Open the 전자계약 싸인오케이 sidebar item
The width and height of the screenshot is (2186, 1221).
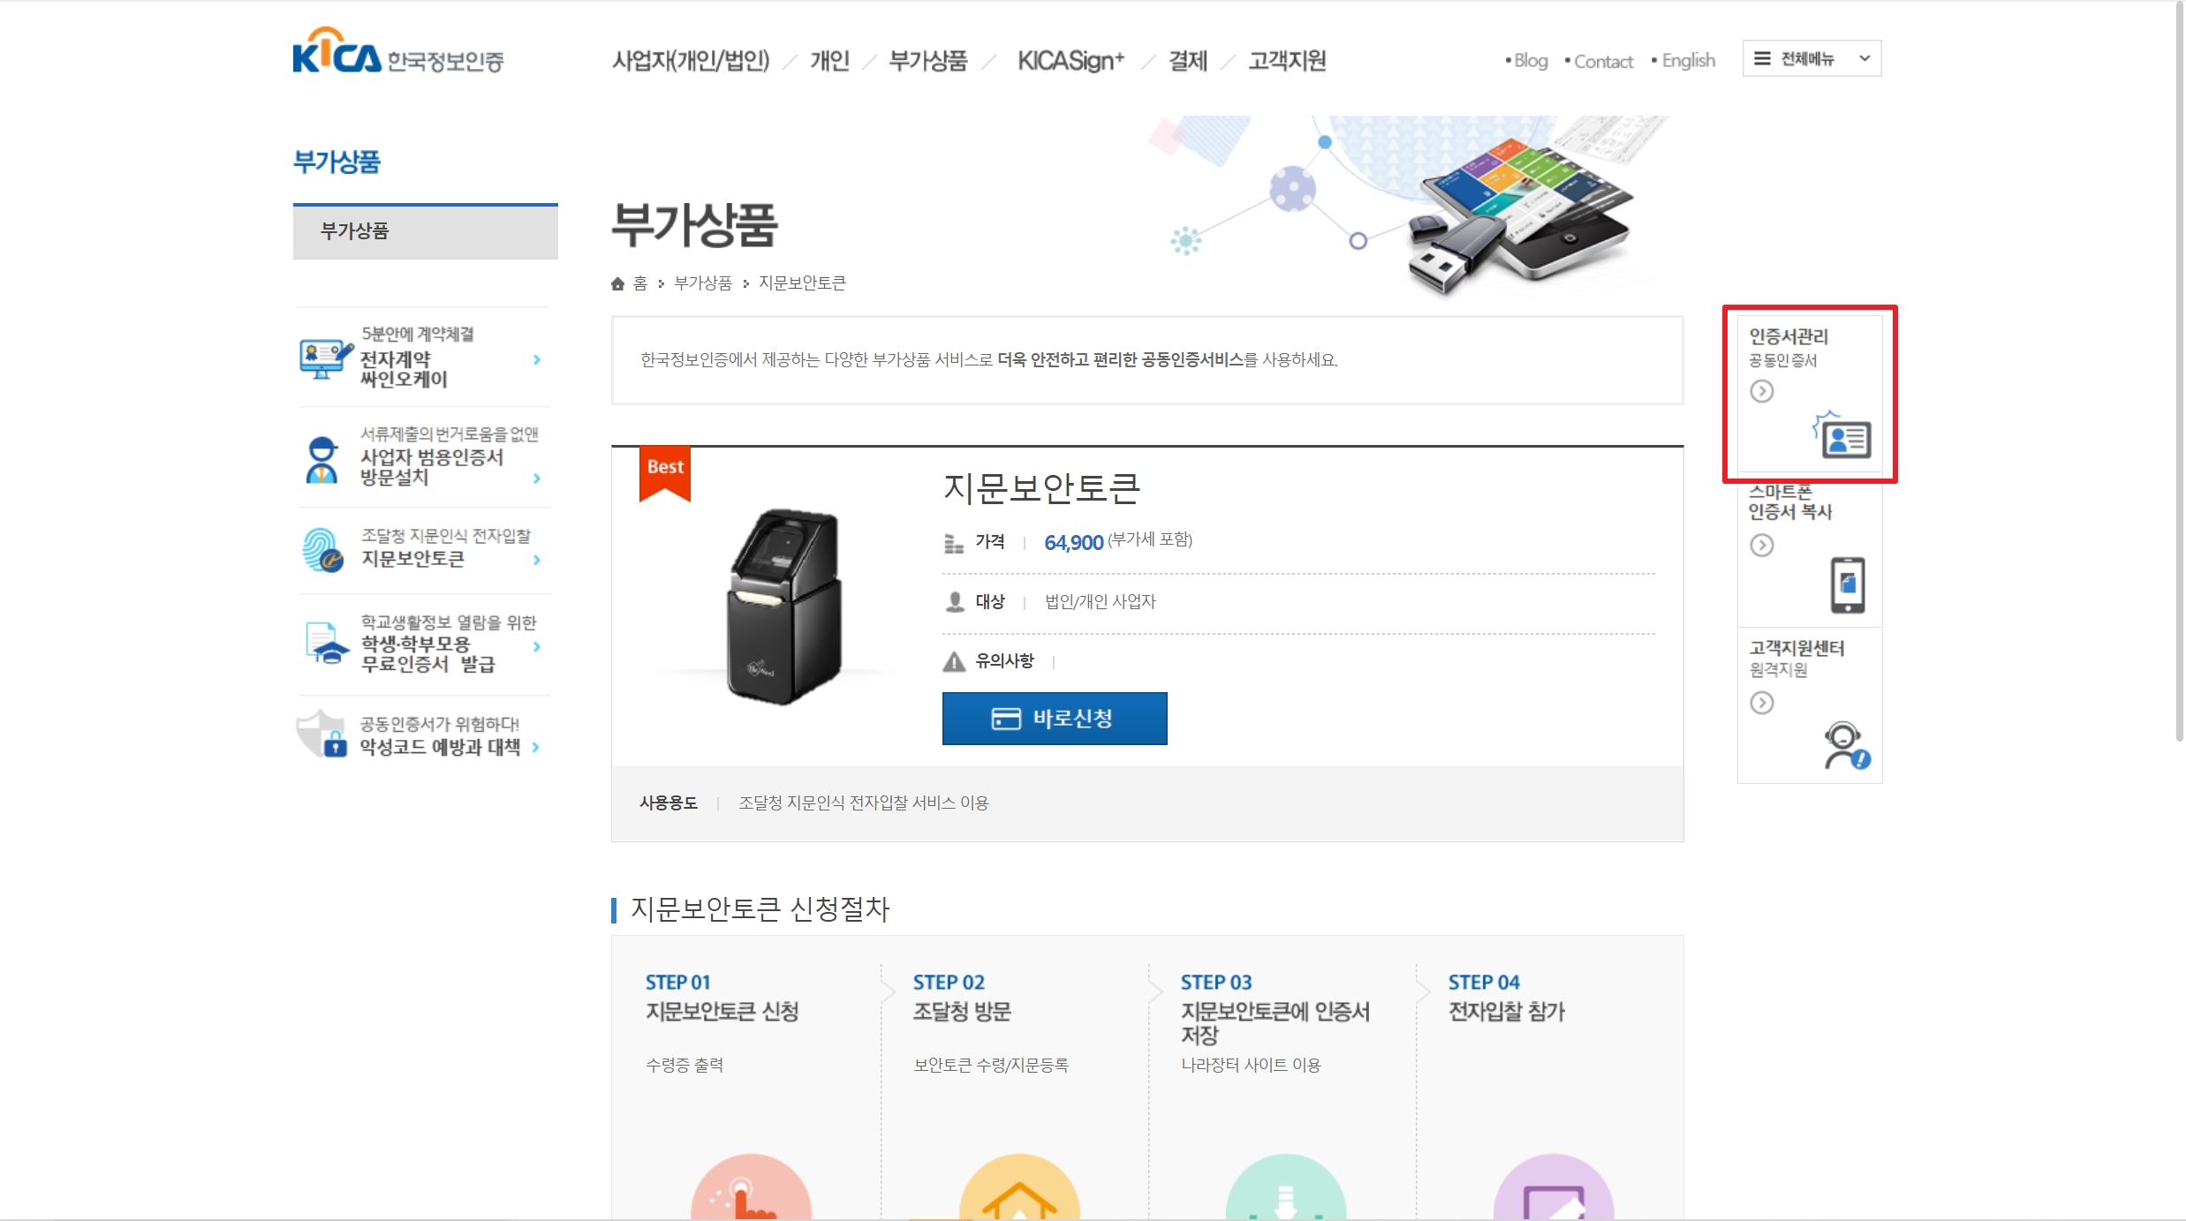423,358
